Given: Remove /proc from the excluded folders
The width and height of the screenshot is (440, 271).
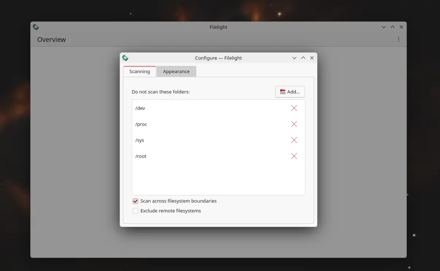Looking at the screenshot, I should coord(294,124).
